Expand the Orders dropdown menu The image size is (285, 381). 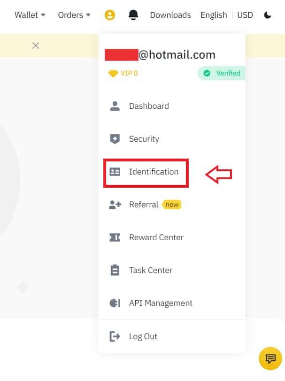(74, 15)
